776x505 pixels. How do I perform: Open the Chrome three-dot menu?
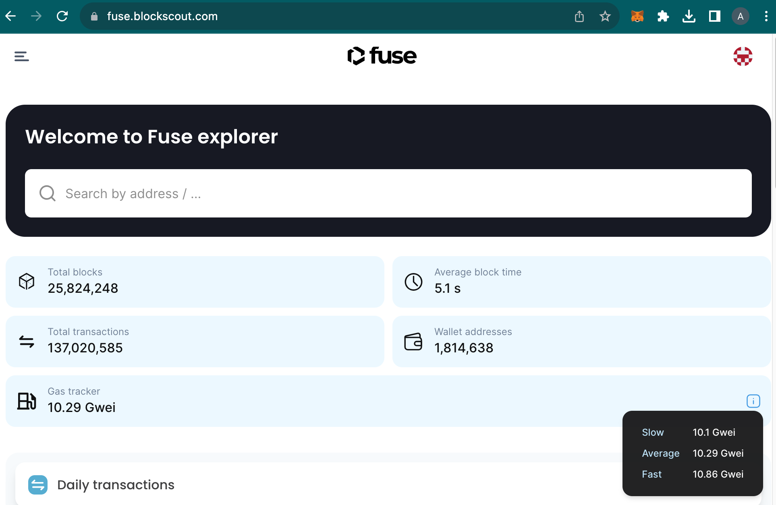point(767,16)
